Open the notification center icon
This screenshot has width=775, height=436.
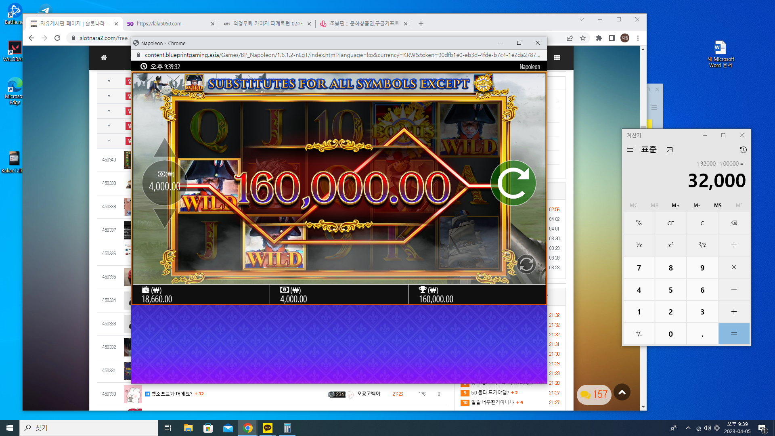click(x=762, y=428)
